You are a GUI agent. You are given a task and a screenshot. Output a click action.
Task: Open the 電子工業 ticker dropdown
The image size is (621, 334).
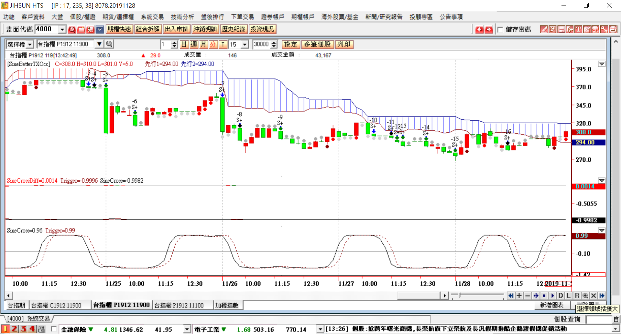(x=320, y=329)
